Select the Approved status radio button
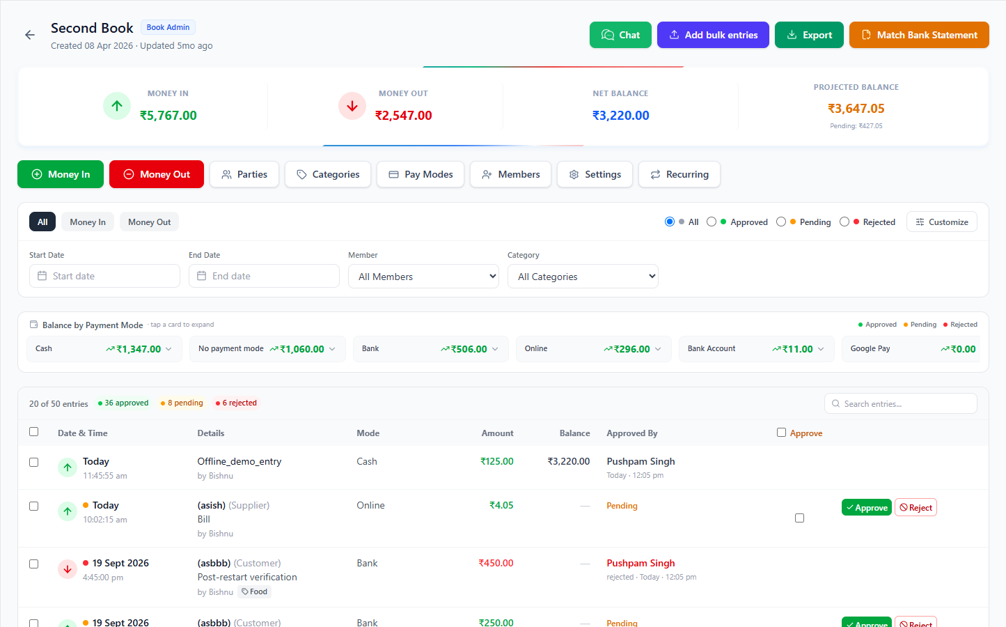This screenshot has height=627, width=1006. (x=712, y=222)
